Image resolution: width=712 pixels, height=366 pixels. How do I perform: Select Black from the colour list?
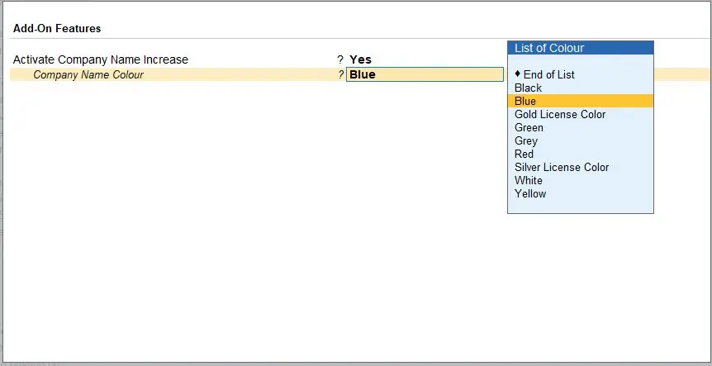coord(580,88)
